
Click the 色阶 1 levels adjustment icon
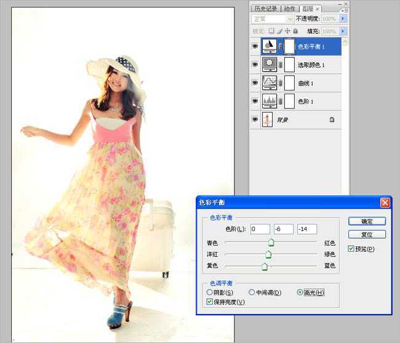tap(269, 100)
